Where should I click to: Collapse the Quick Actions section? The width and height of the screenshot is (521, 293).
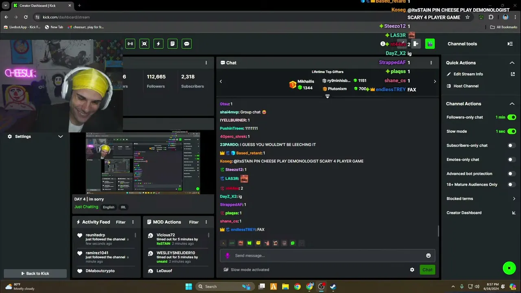coord(512,63)
